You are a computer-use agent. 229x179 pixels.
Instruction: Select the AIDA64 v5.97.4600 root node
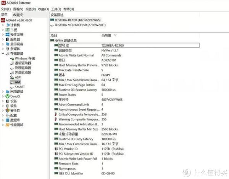[16, 20]
